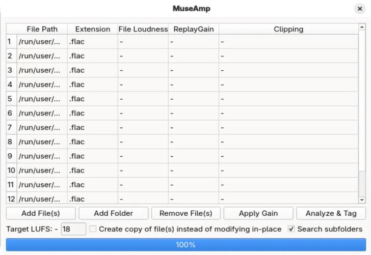Select row header number 3

tap(12, 70)
